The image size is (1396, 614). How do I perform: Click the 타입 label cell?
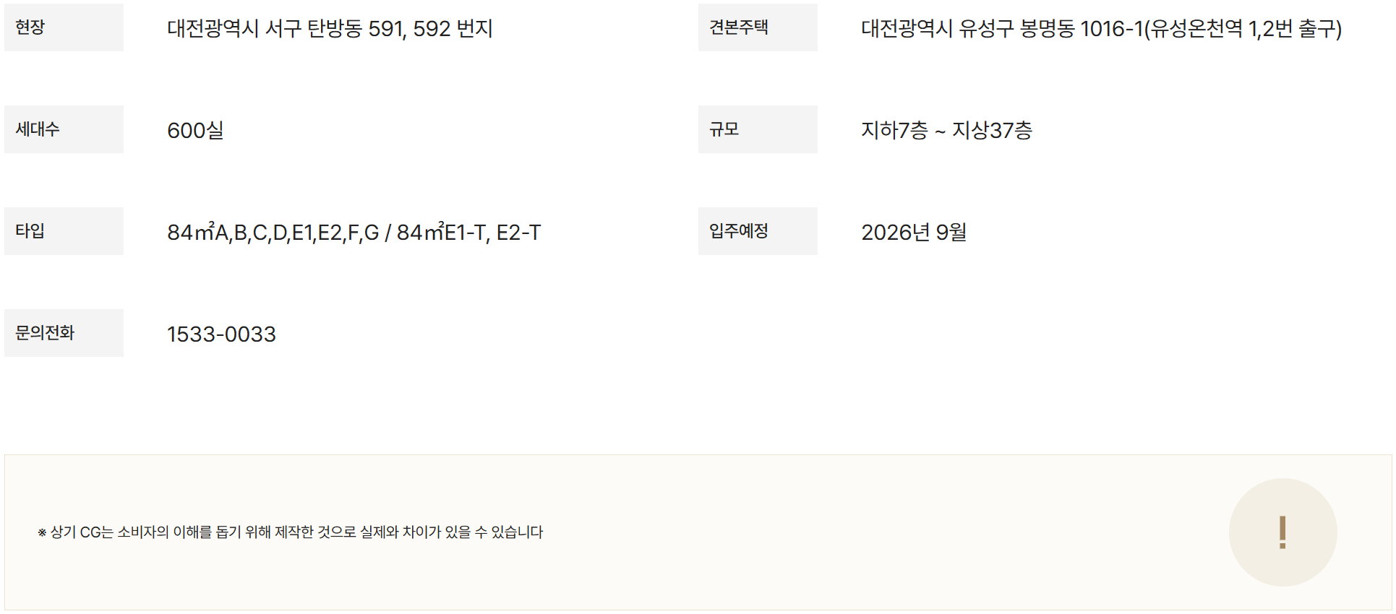[x=64, y=231]
